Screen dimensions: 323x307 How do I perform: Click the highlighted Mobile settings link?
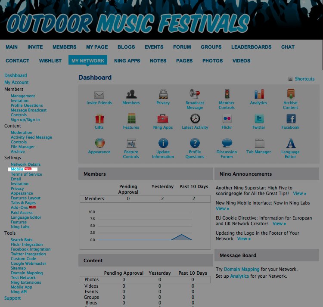click(17, 169)
